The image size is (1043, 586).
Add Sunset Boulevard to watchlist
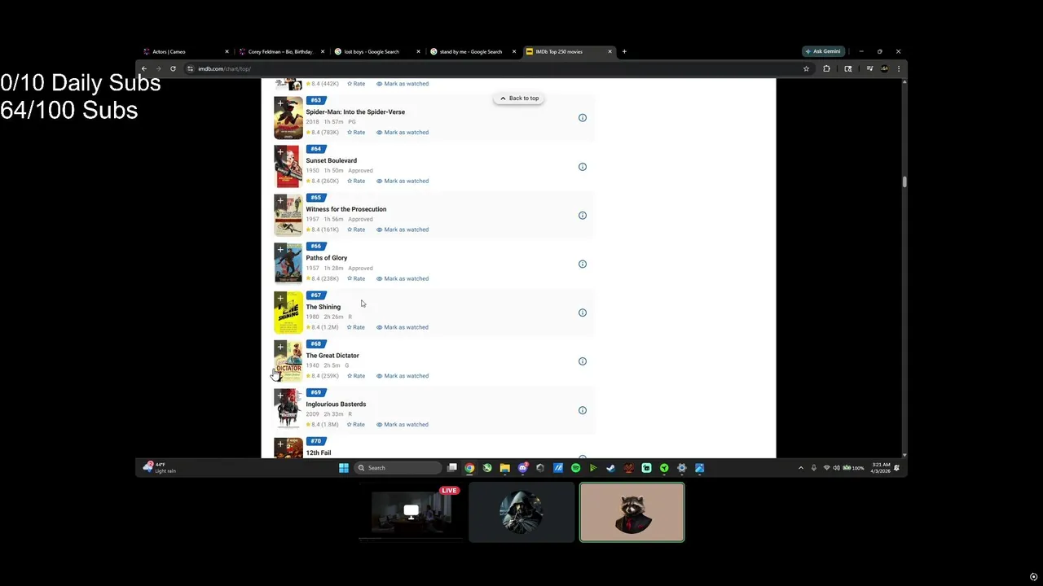tap(280, 152)
